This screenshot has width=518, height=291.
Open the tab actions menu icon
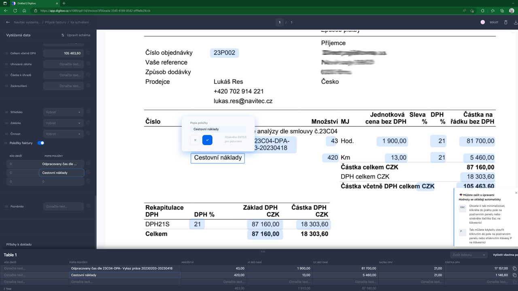coord(5,3)
